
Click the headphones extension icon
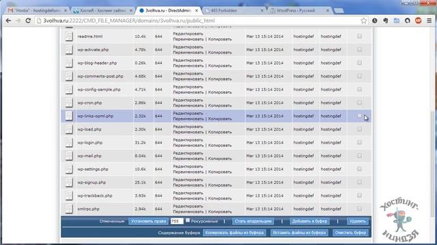point(408,20)
